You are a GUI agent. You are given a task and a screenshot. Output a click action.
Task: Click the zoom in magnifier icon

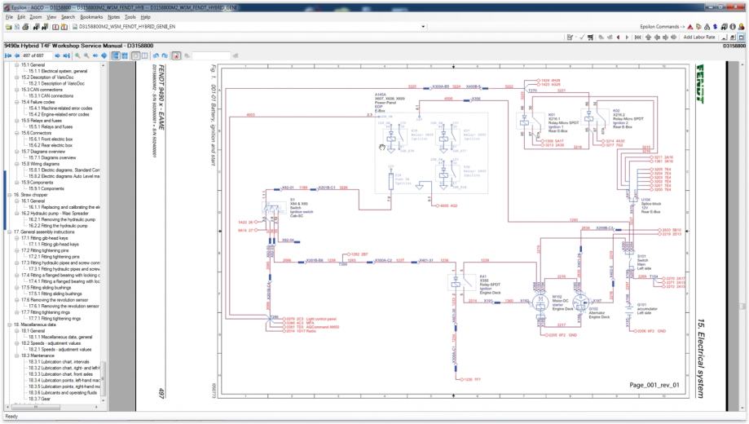(x=77, y=55)
